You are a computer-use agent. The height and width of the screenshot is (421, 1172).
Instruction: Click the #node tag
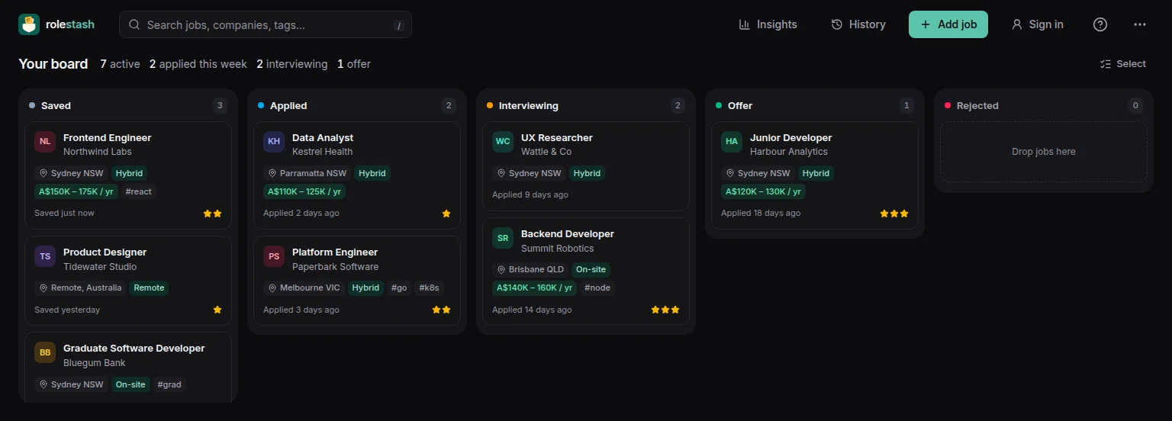pos(597,288)
